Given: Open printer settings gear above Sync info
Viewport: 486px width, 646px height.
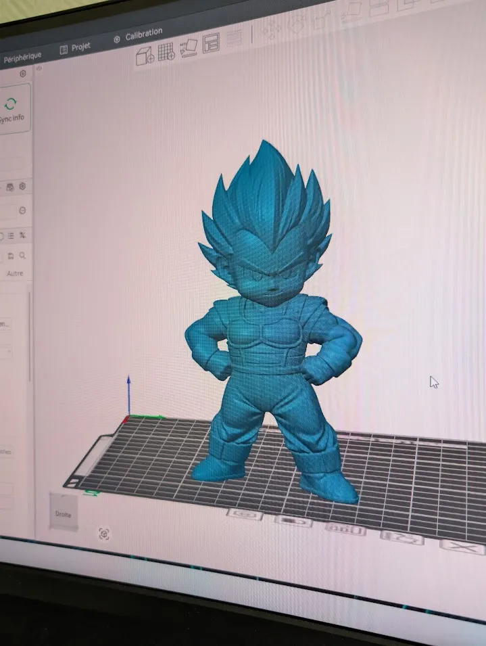Looking at the screenshot, I should 22,73.
